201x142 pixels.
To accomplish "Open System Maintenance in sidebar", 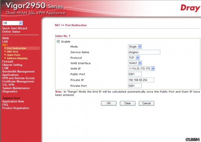I will (16, 88).
